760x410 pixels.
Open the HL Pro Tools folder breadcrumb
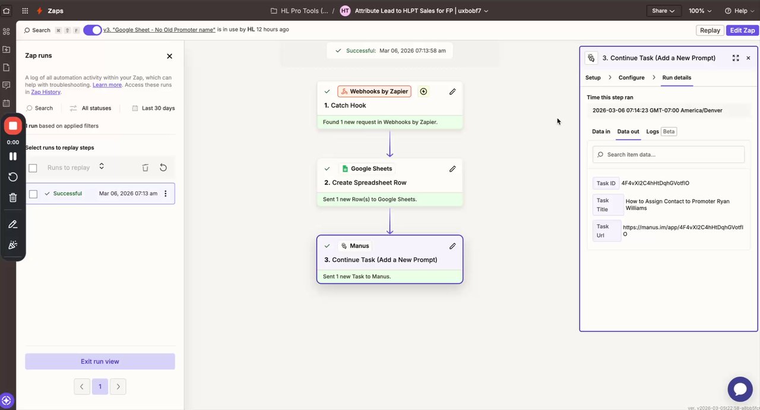point(299,11)
